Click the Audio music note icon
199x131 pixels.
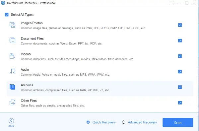(13, 71)
